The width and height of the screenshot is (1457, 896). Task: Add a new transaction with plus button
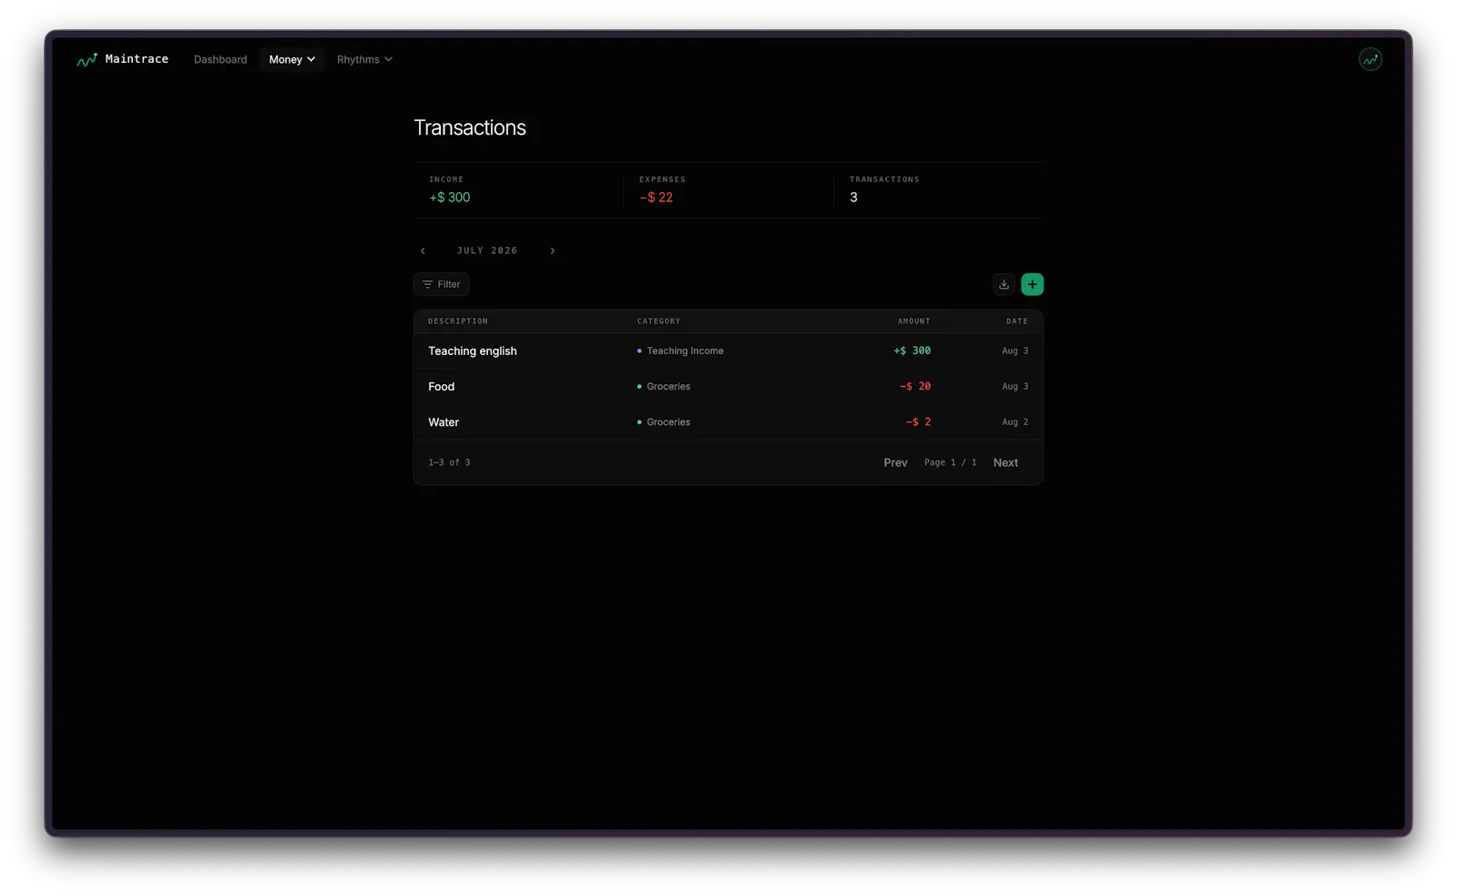click(x=1032, y=284)
